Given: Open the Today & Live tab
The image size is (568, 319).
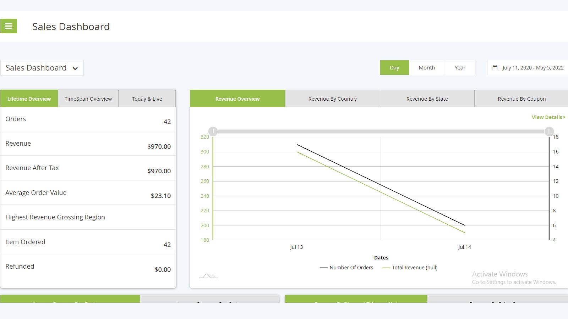Looking at the screenshot, I should tap(147, 99).
